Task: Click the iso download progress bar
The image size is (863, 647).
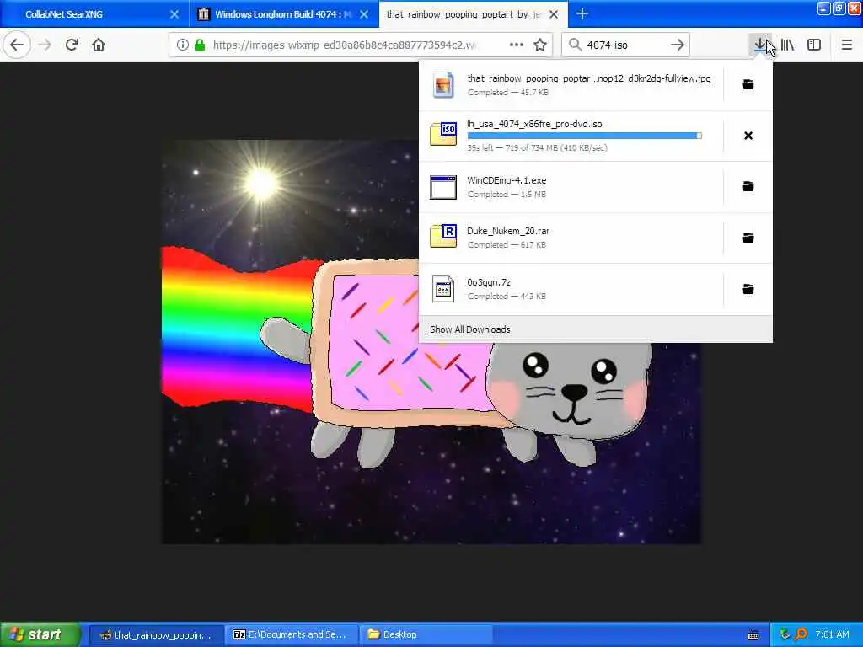Action: click(x=585, y=136)
